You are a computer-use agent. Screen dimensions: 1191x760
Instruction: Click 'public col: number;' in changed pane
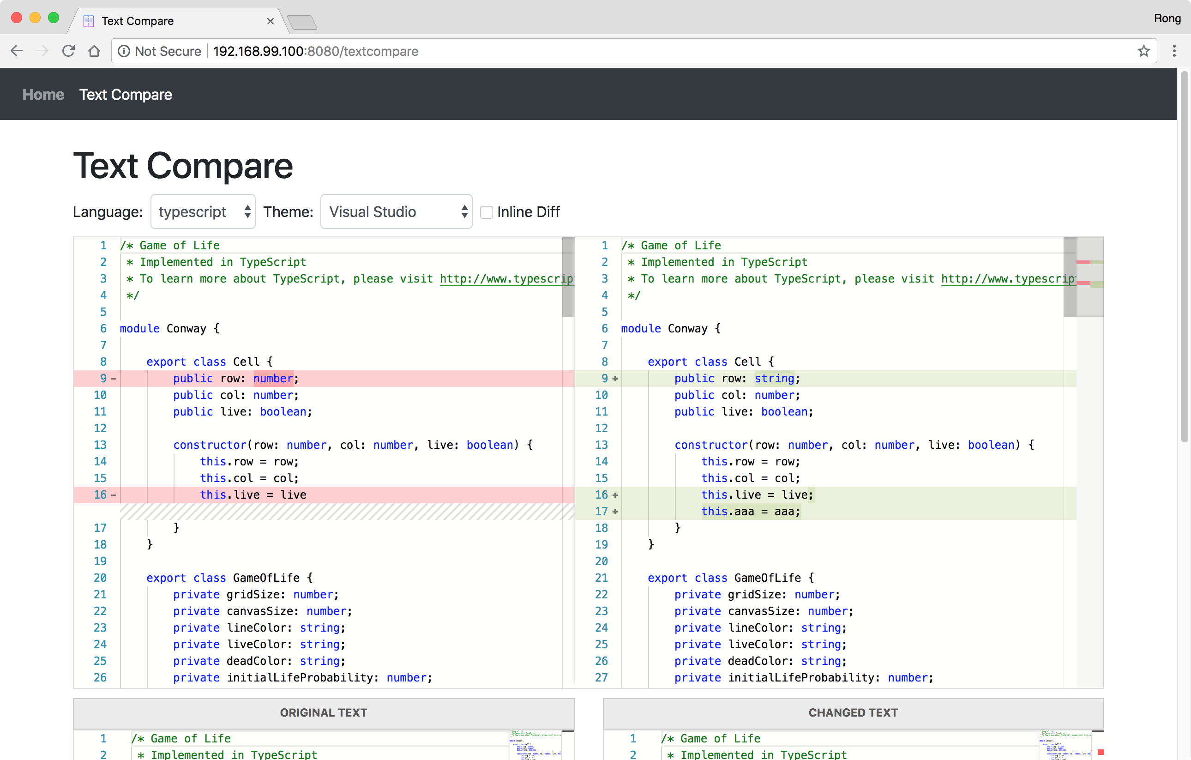(x=737, y=395)
